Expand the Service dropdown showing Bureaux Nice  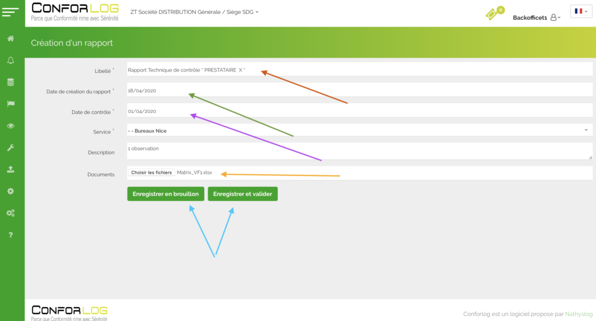click(359, 130)
